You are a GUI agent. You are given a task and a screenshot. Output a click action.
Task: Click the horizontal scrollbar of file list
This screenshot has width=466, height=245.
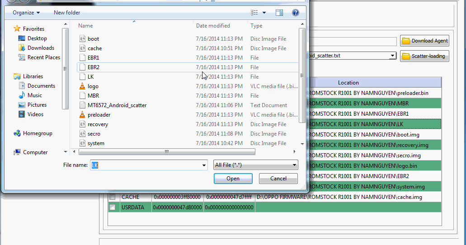click(167, 151)
